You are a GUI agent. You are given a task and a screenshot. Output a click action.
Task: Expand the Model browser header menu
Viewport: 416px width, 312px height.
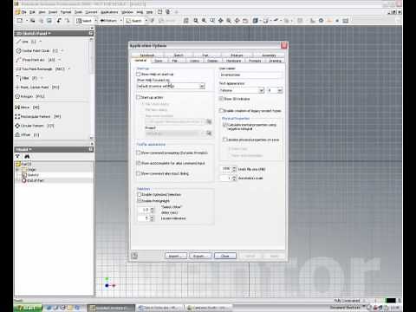23,149
